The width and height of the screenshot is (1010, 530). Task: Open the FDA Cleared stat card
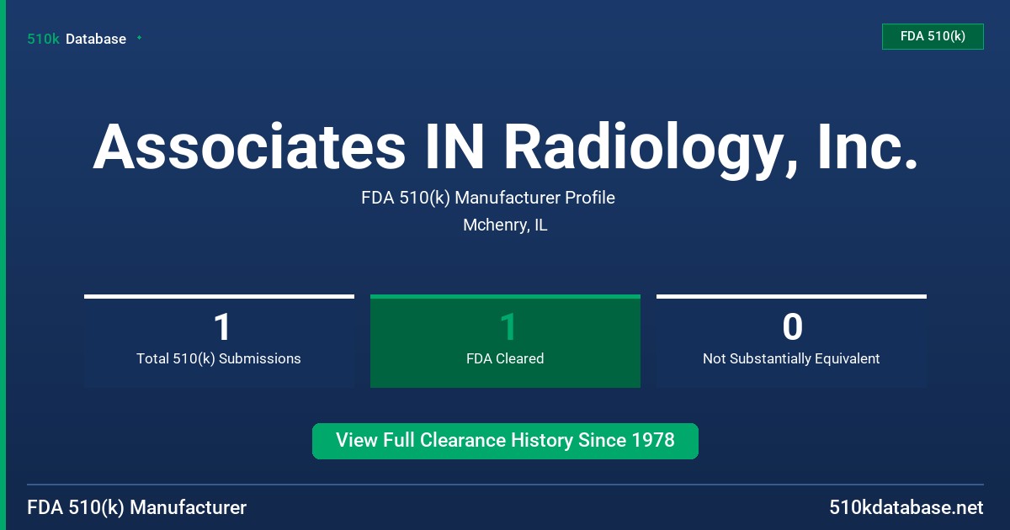point(505,341)
